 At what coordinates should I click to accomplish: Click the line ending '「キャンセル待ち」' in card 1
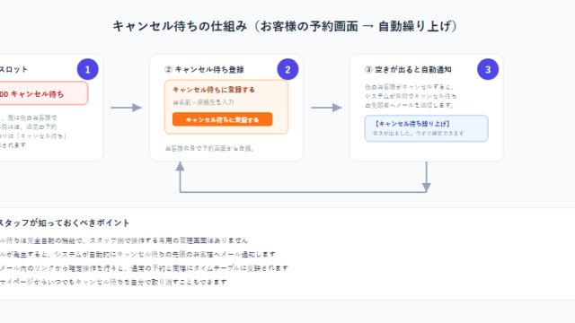(33, 136)
